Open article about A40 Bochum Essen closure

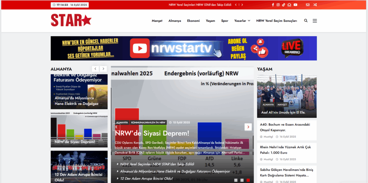point(283,127)
